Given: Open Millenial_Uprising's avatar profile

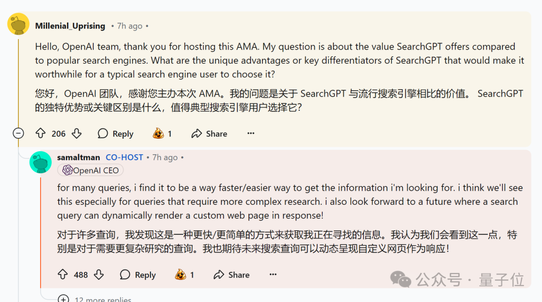Looking at the screenshot, I should coord(18,24).
